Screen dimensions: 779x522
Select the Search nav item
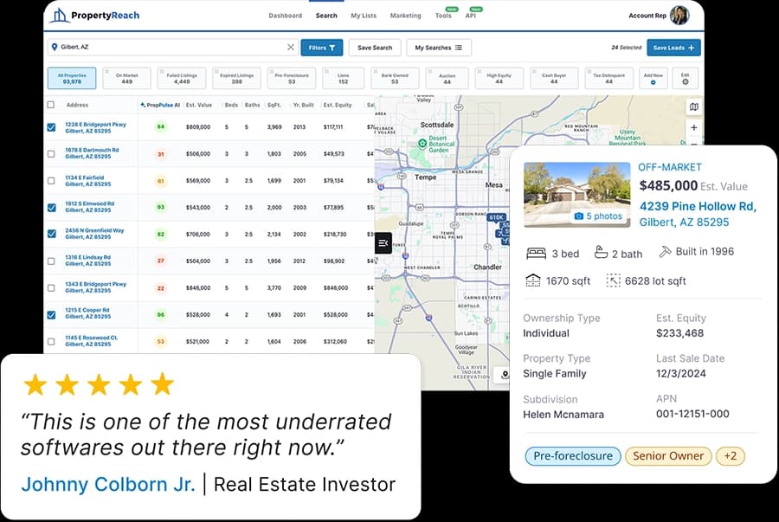pos(326,16)
